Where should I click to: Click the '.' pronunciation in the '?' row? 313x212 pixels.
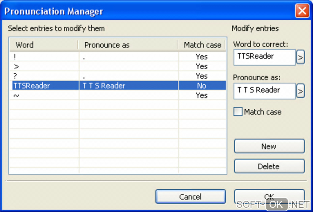(x=84, y=78)
